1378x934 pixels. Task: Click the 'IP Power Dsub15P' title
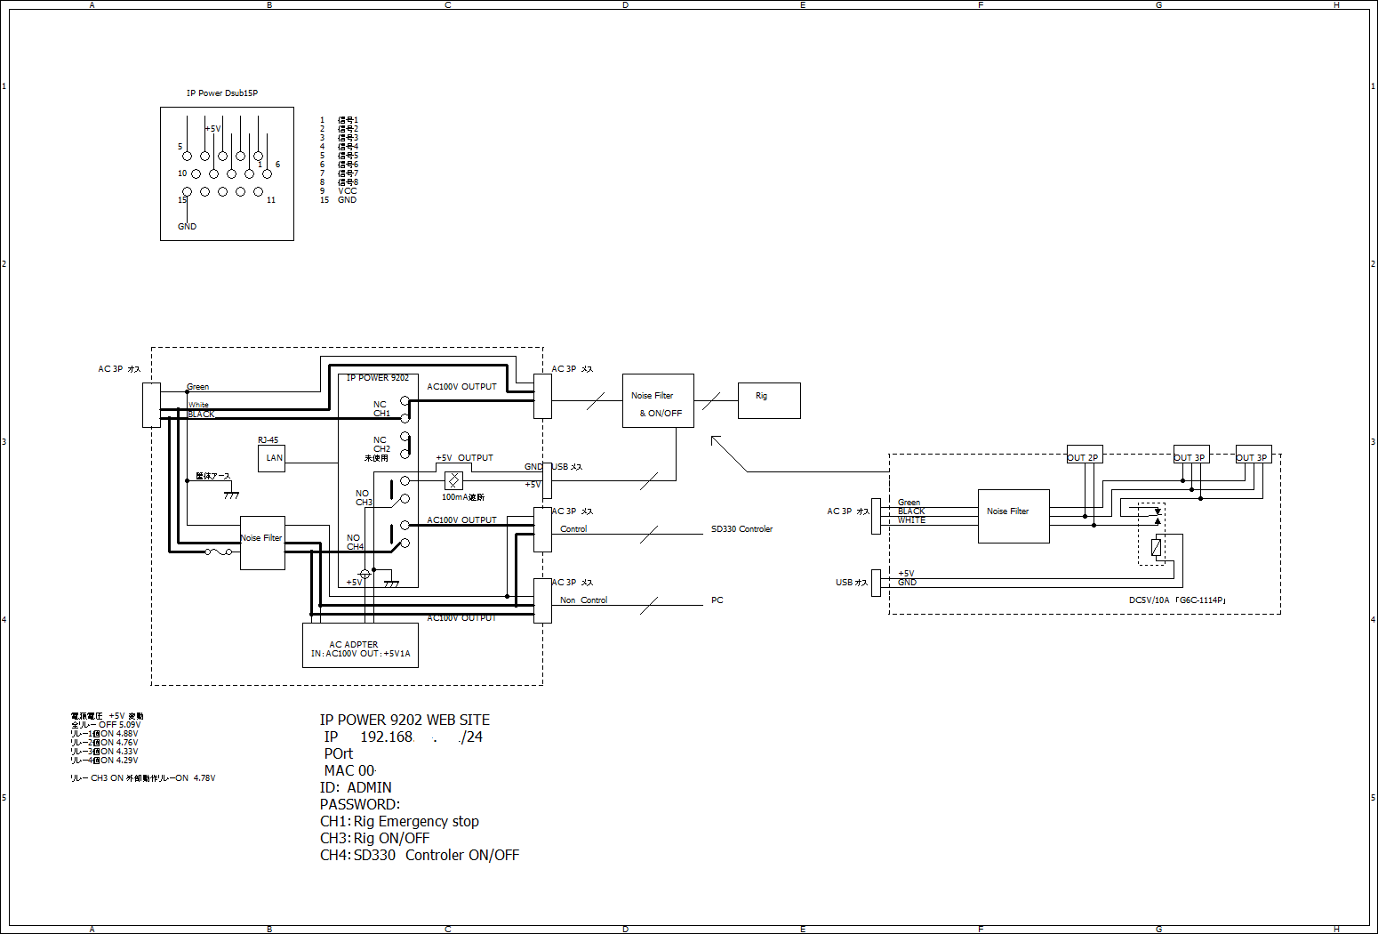pyautogui.click(x=222, y=93)
